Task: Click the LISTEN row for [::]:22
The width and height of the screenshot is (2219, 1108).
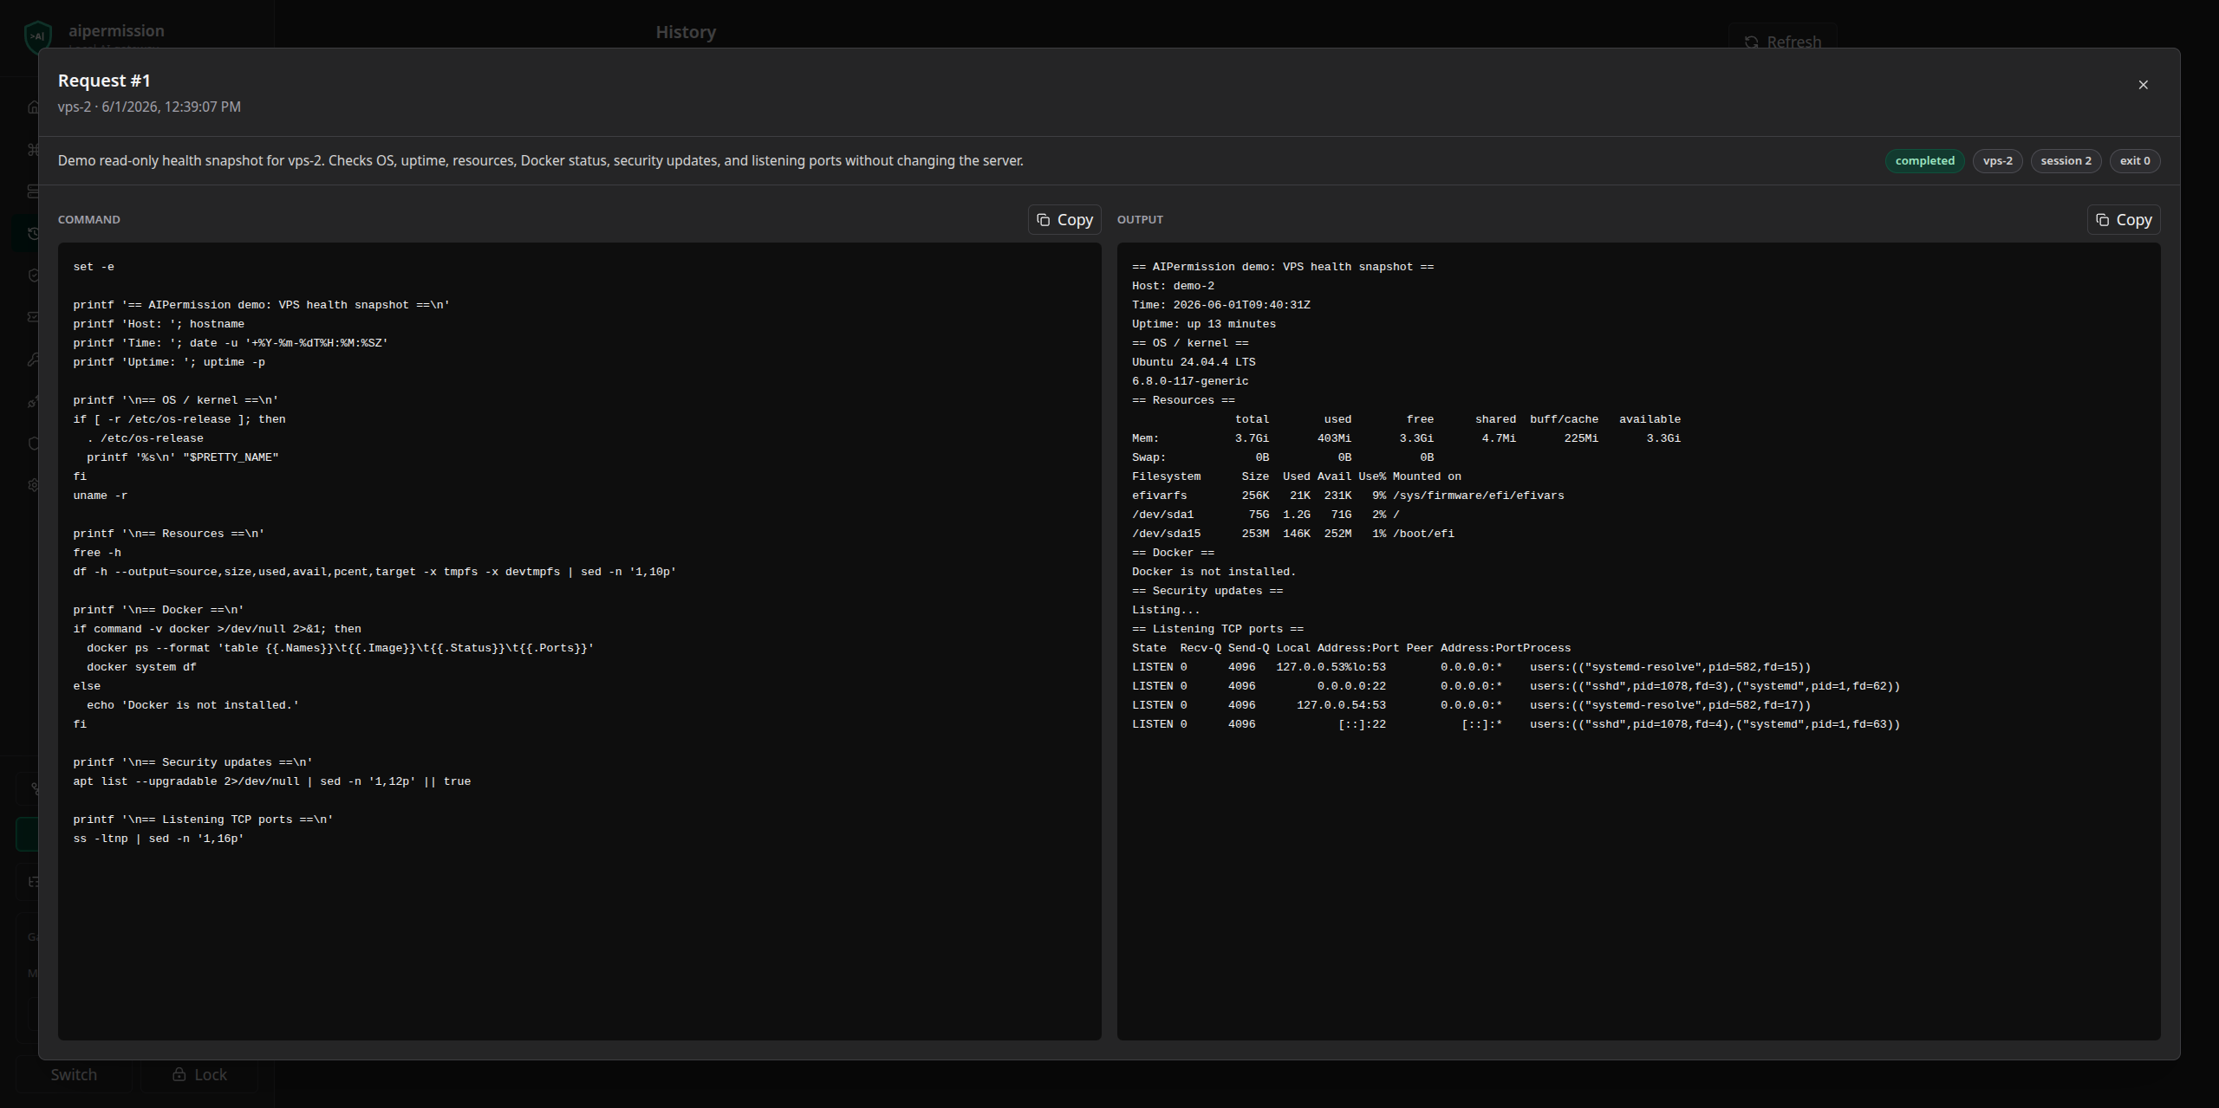Action: pos(1516,724)
